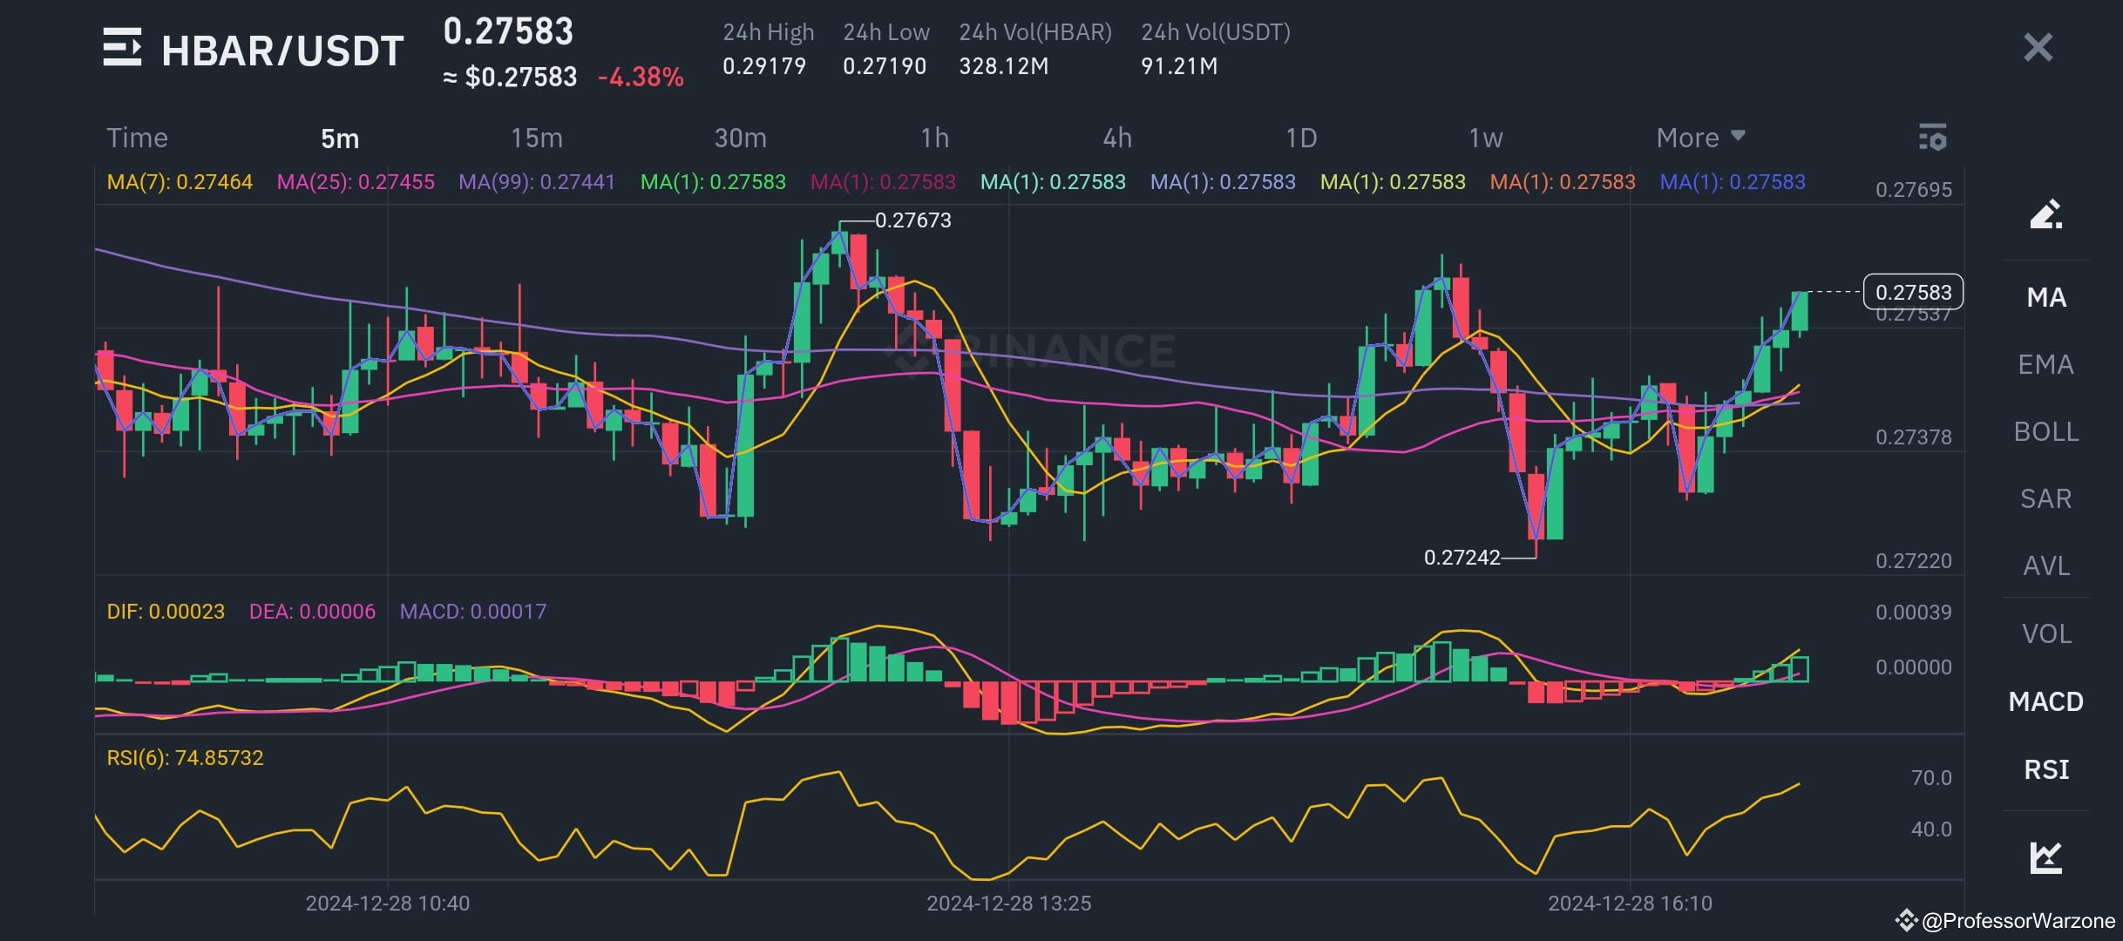The image size is (2123, 941).
Task: Click the HBAR/USDT pair title
Action: click(282, 51)
